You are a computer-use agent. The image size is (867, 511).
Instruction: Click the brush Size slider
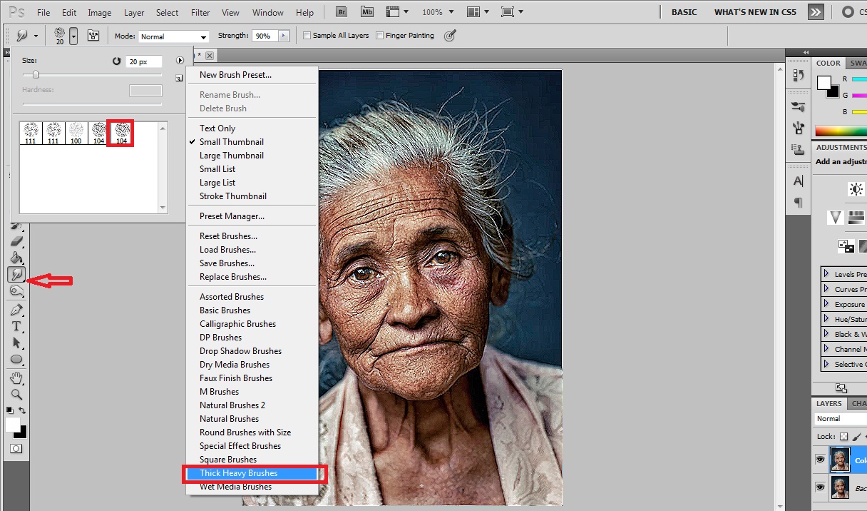[36, 74]
